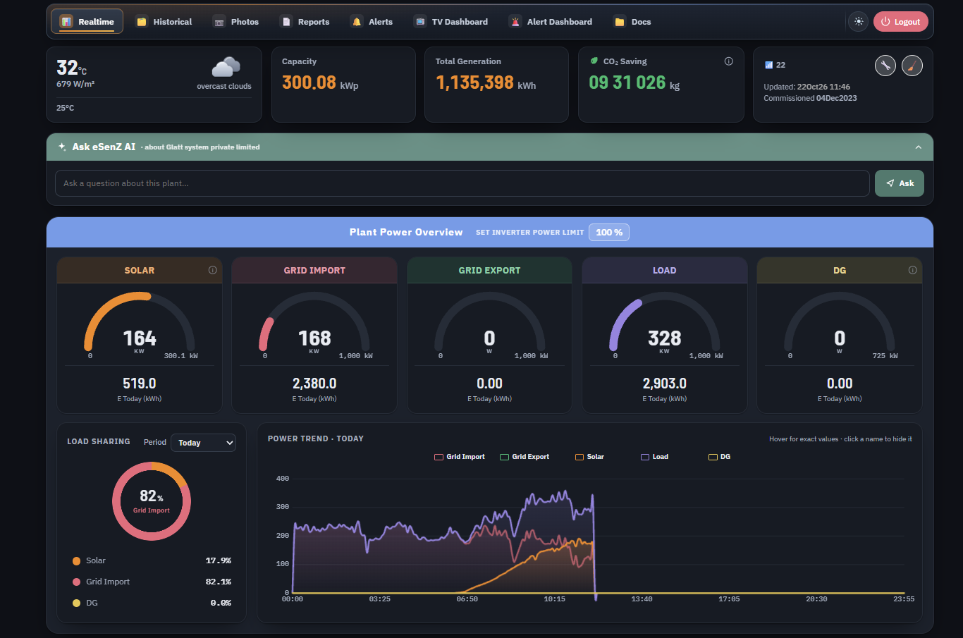963x638 pixels.
Task: Click the Grid Import 82.1% legend row
Action: pyautogui.click(x=152, y=582)
